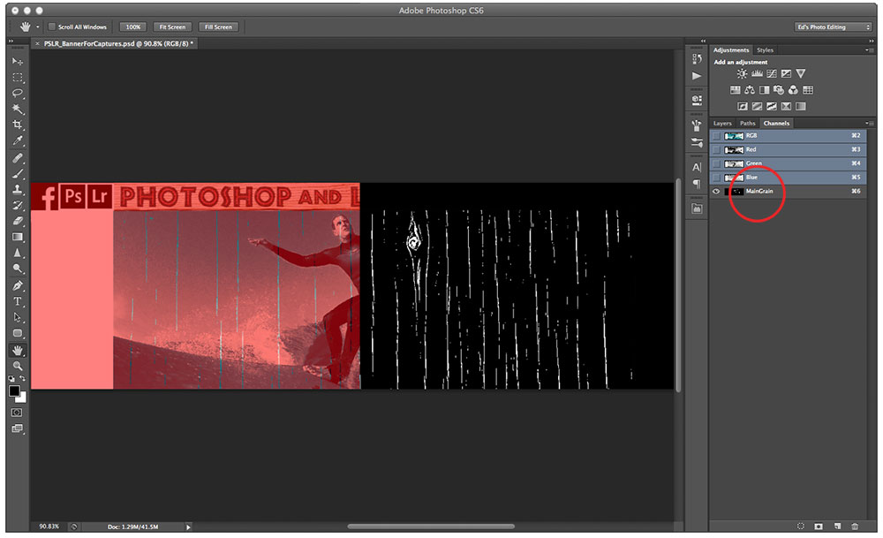
Task: Toggle Quick Mask mode
Action: tap(17, 413)
